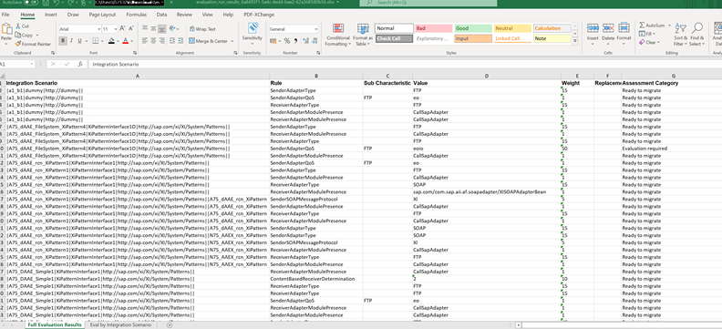Expand the Clear dropdown in Editing
Screen dimensions: 722x329
(658, 42)
